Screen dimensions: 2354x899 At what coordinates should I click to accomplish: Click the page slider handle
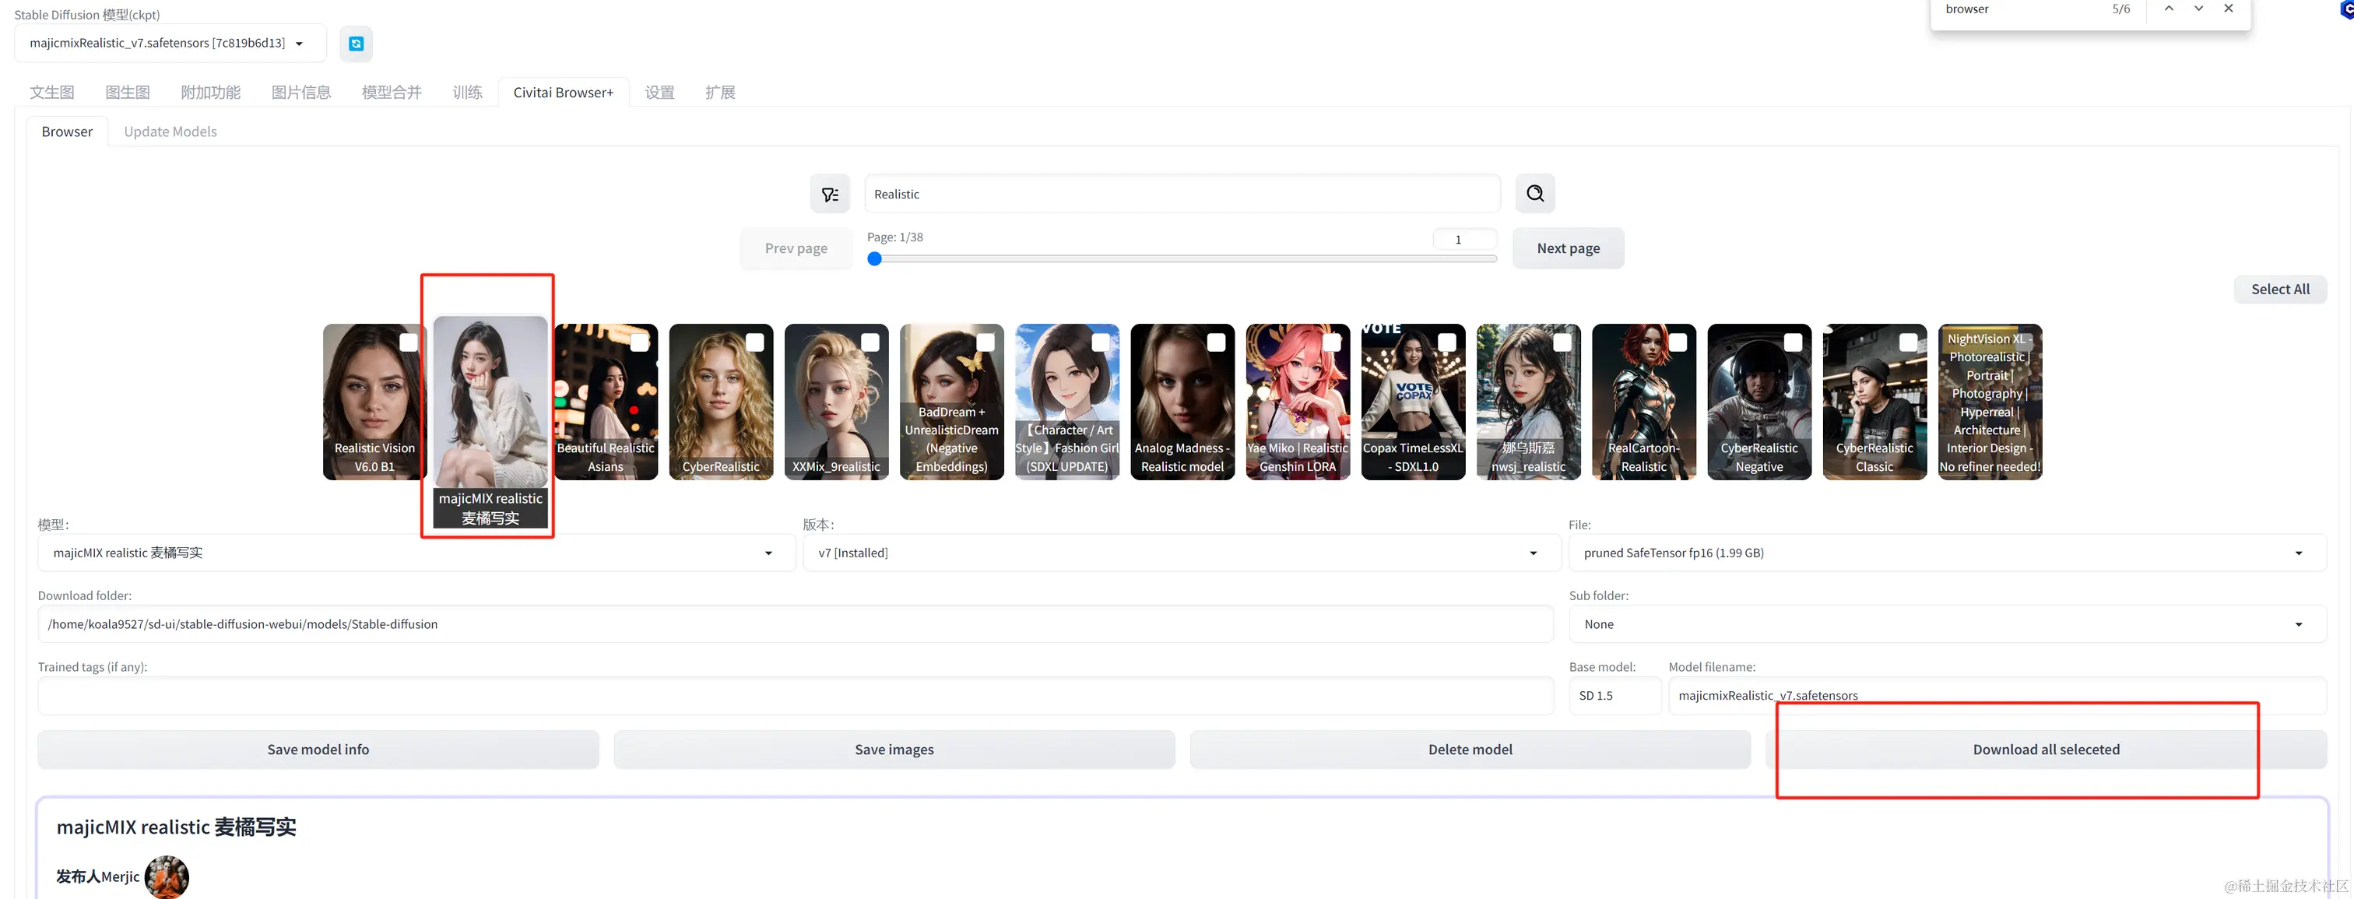click(874, 258)
